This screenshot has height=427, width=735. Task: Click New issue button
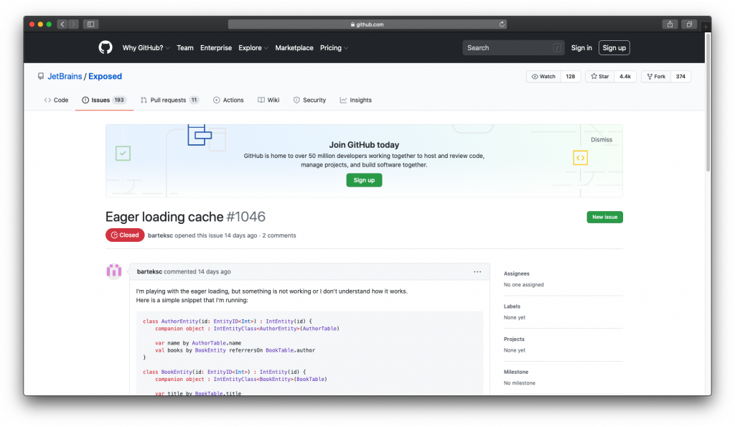pyautogui.click(x=604, y=217)
